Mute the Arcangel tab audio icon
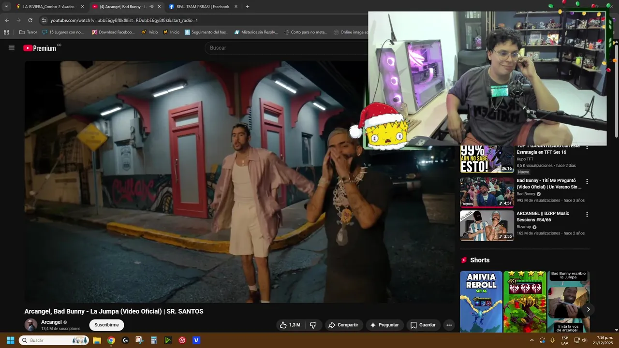The width and height of the screenshot is (619, 348). [x=151, y=7]
